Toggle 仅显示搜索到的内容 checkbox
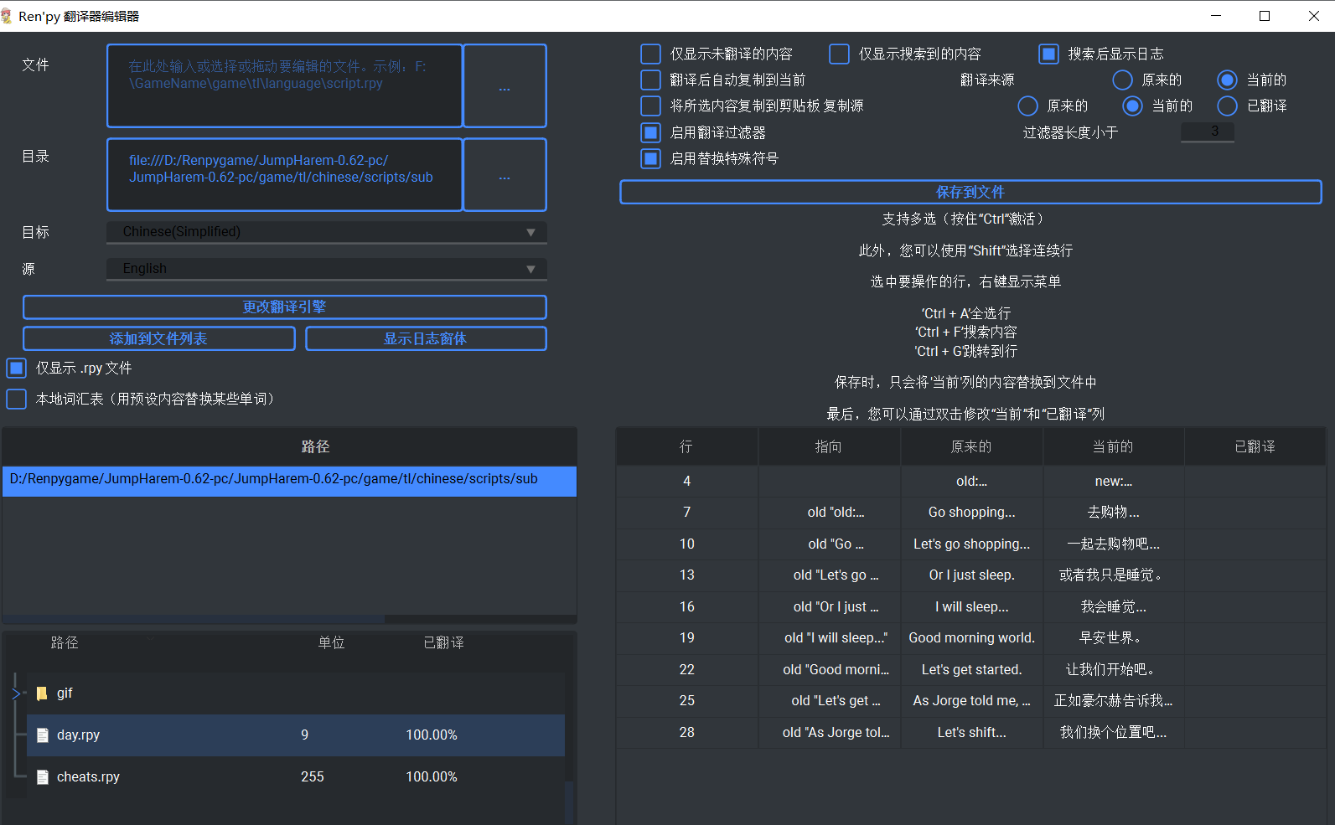Viewport: 1335px width, 825px height. [x=839, y=54]
